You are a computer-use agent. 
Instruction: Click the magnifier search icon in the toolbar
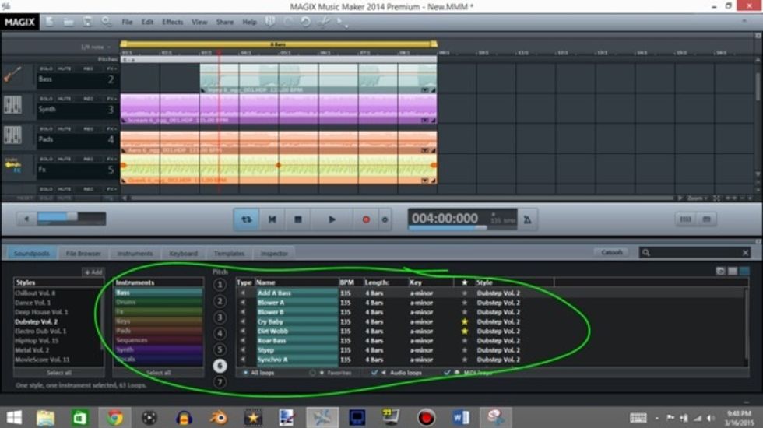point(106,22)
